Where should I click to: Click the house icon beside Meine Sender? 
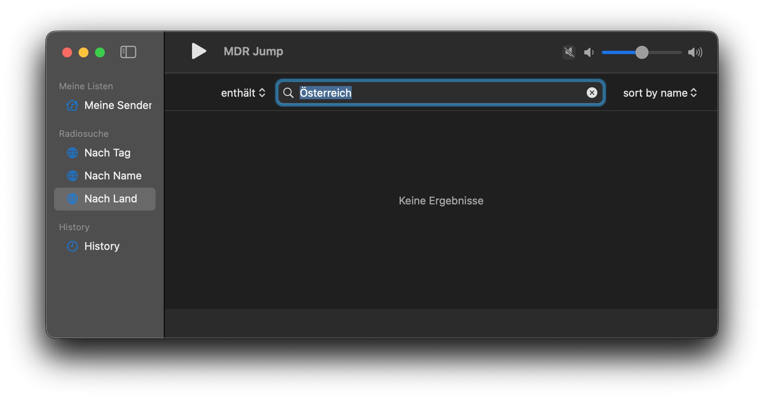tap(72, 105)
